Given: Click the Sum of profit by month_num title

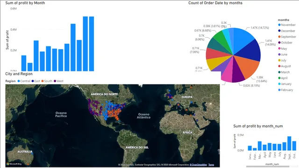Looking at the screenshot, I should click(258, 126).
